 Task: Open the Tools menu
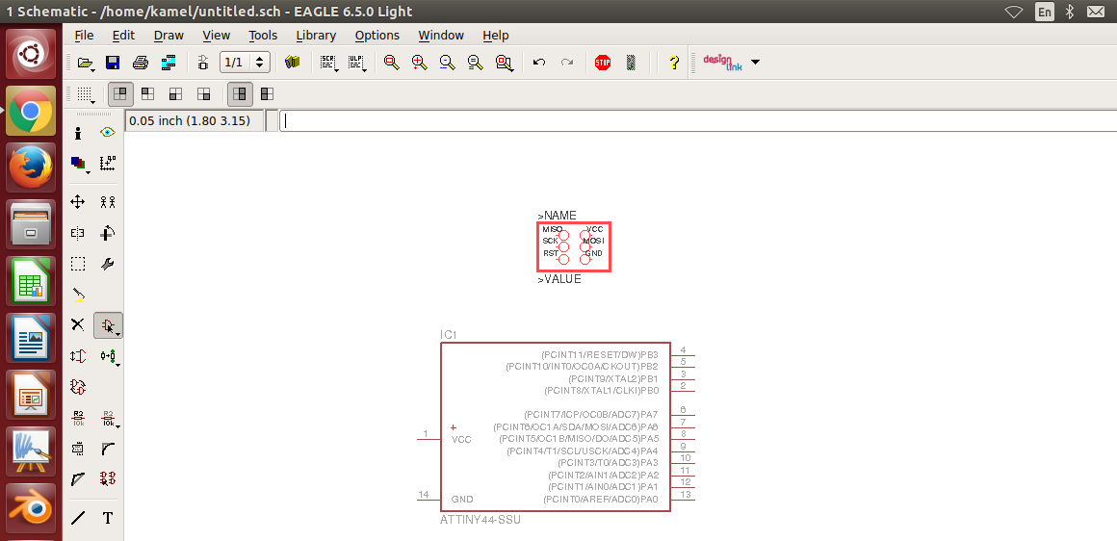[x=263, y=35]
